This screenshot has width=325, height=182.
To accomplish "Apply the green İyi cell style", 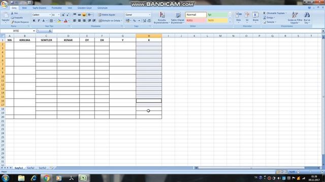I will pyautogui.click(x=217, y=15).
